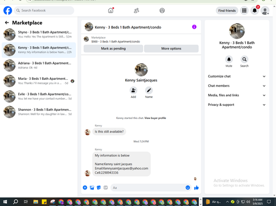276x206 pixels.
Task: Show hidden system tray icons
Action: (227, 202)
